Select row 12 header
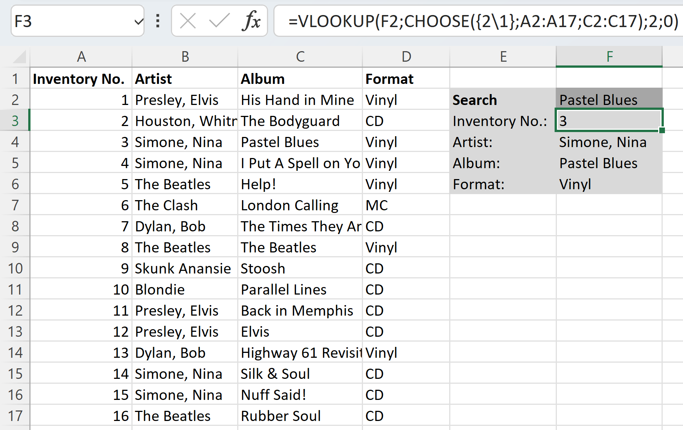 (x=15, y=311)
